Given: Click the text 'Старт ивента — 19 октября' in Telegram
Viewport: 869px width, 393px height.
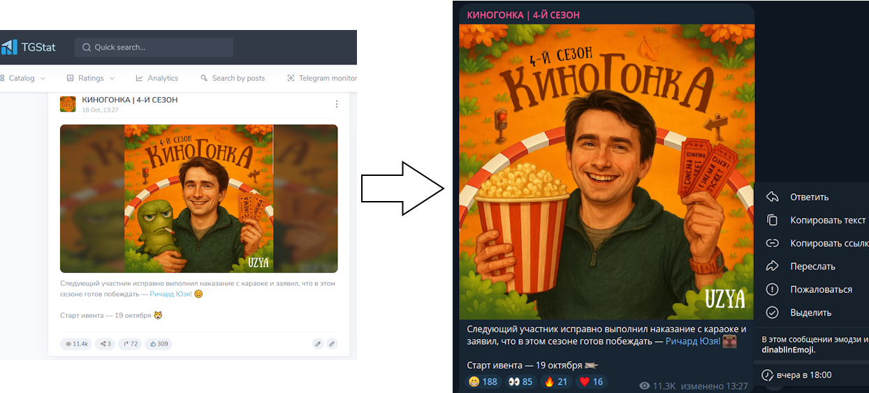Looking at the screenshot, I should tap(524, 365).
